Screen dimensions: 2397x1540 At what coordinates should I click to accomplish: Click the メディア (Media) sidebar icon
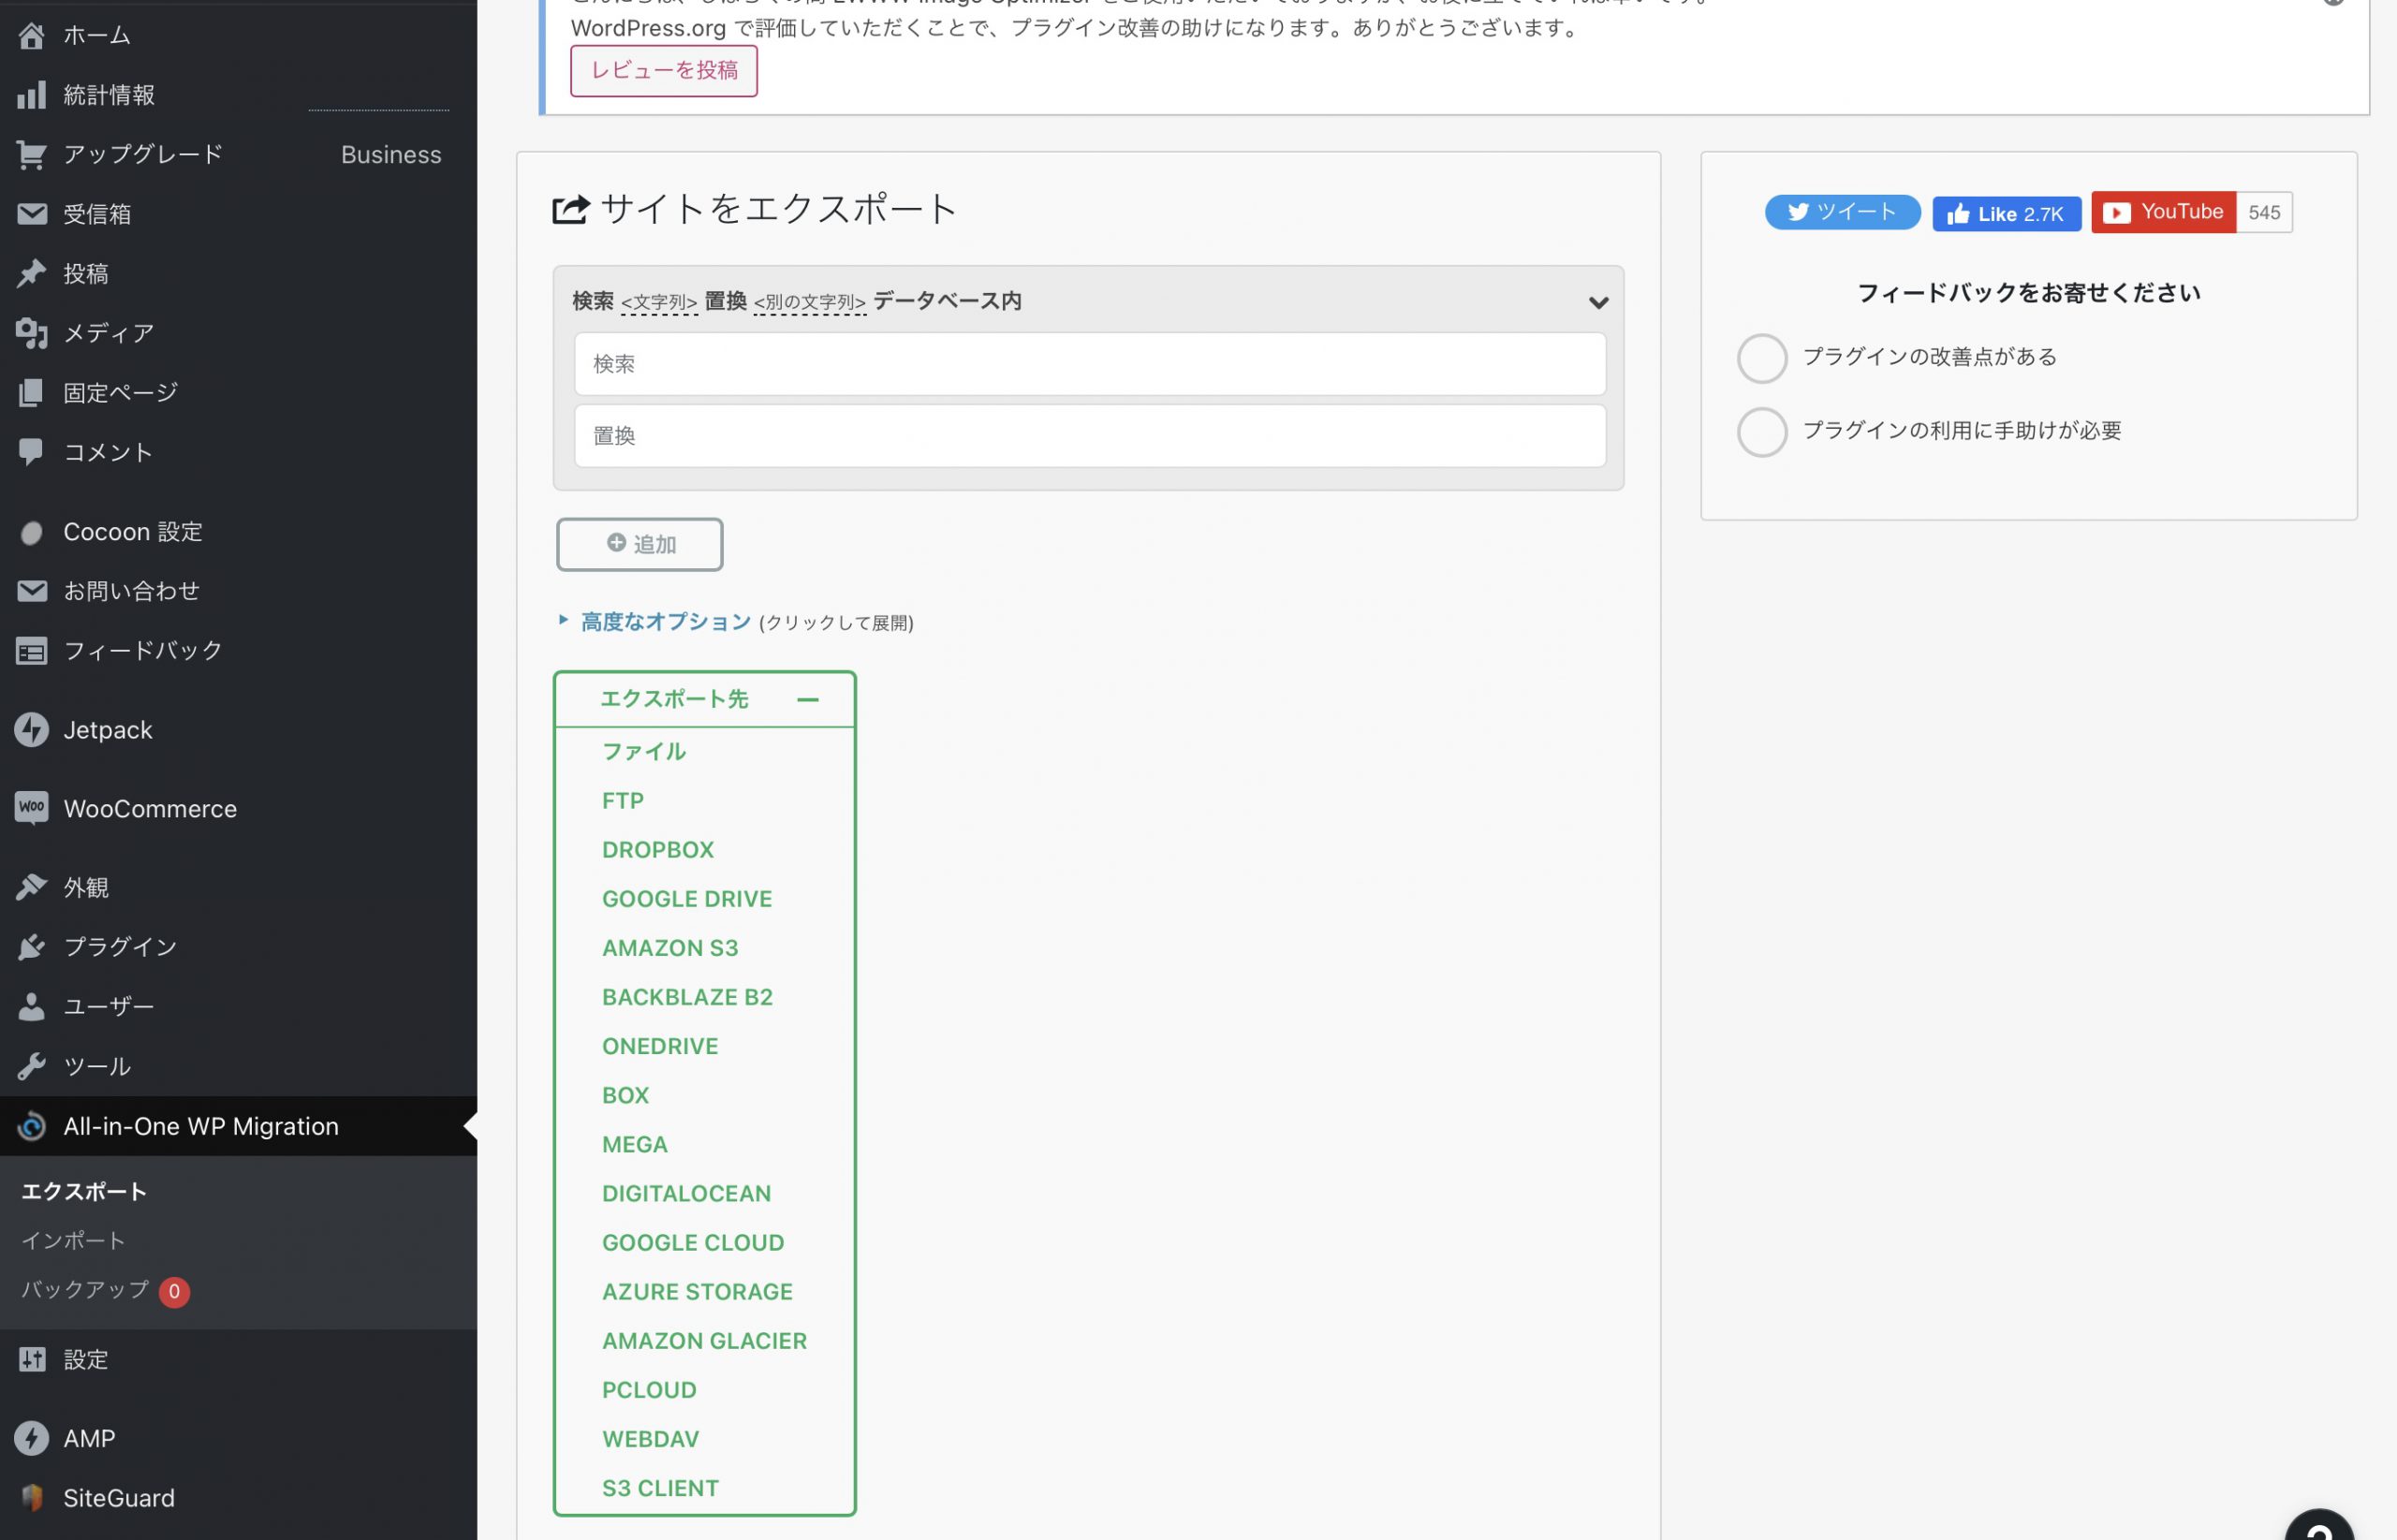tap(32, 331)
